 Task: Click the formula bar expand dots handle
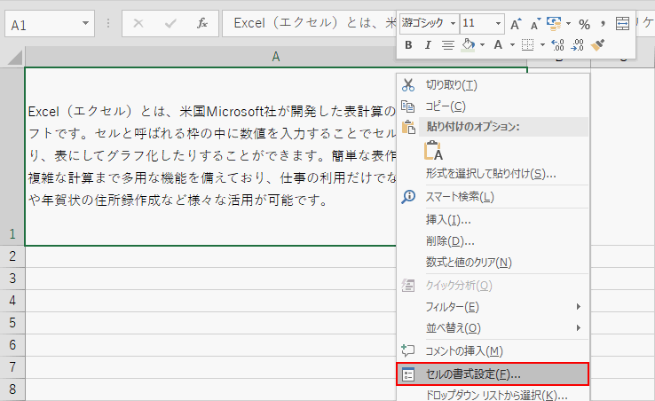(108, 23)
